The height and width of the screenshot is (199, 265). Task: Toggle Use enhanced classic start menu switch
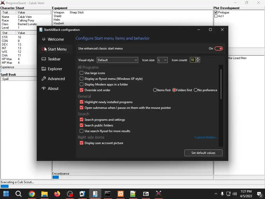pos(218,48)
